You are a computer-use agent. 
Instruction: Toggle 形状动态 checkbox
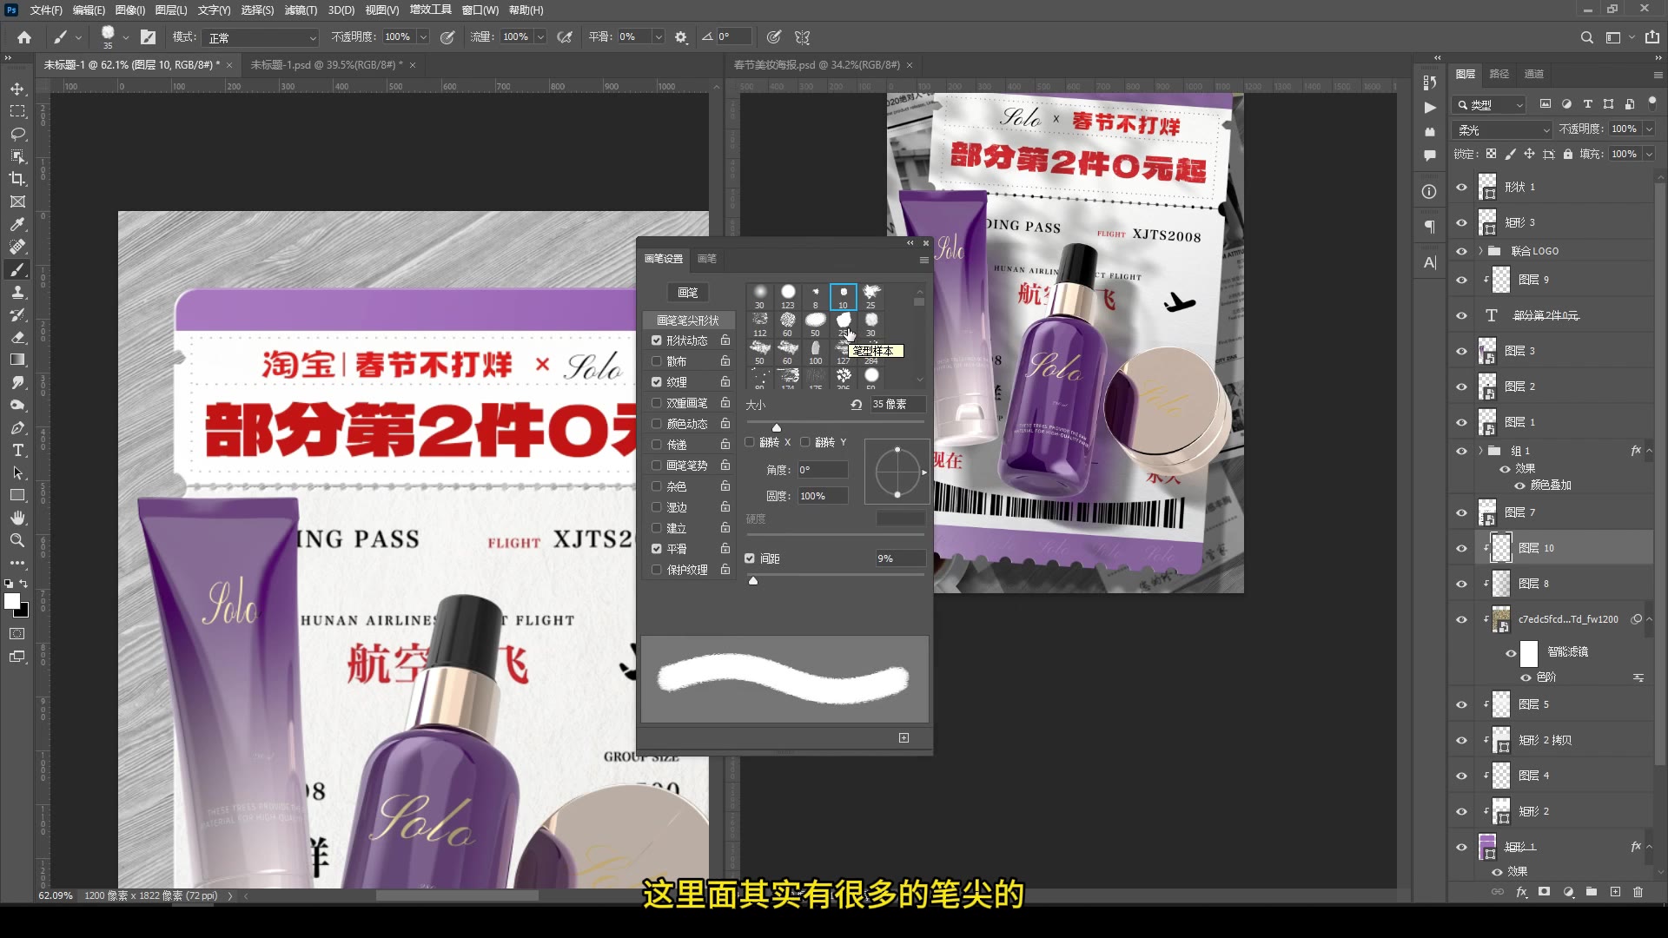click(x=657, y=340)
